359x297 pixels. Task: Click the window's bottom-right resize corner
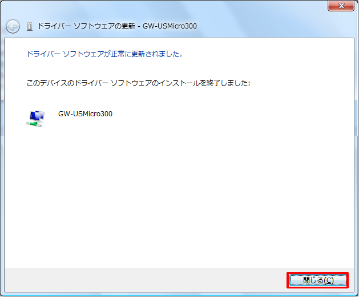356,294
